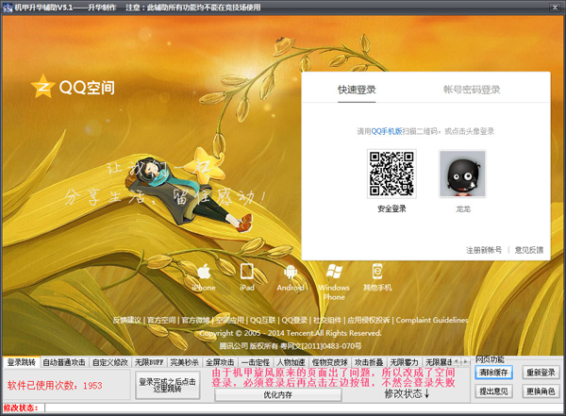Viewport: 566px width, 416px height.
Task: Click the 提出意见 button
Action: [493, 391]
